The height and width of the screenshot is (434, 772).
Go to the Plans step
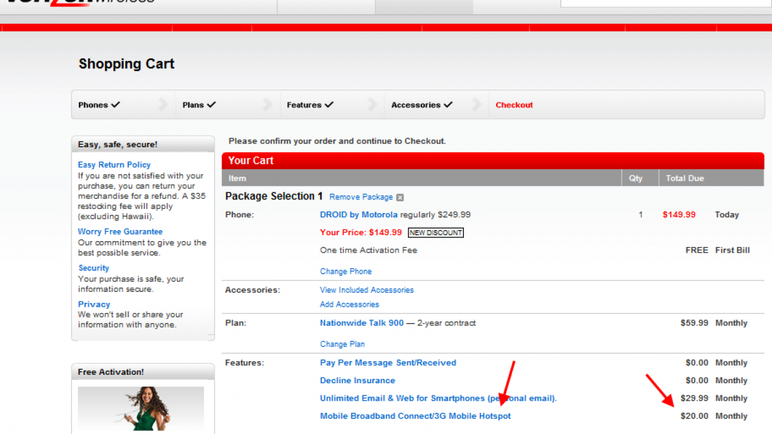(x=199, y=105)
